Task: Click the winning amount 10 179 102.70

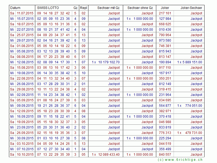Action: click(109, 62)
